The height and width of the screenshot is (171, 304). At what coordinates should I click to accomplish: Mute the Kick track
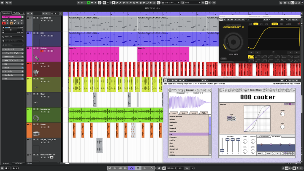(x=34, y=63)
